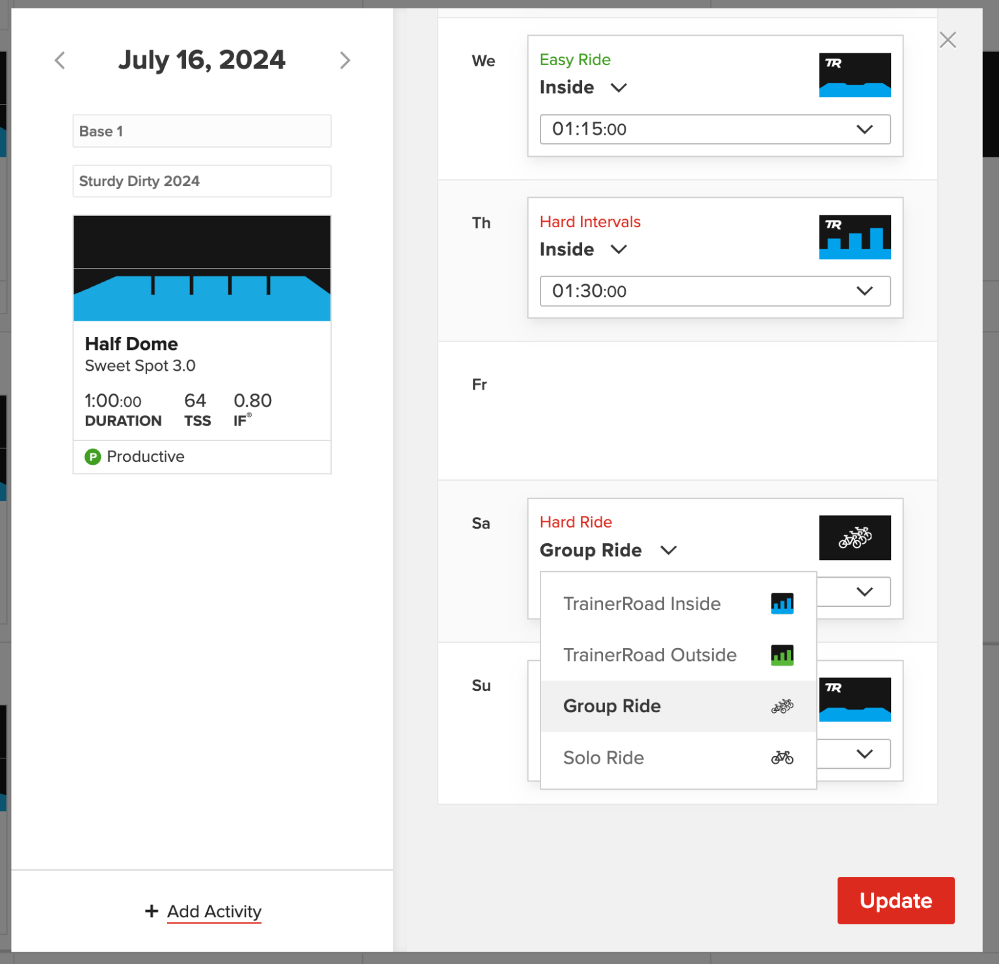Image resolution: width=999 pixels, height=964 pixels.
Task: Click the July 16, 2024 date heading
Action: (x=202, y=60)
